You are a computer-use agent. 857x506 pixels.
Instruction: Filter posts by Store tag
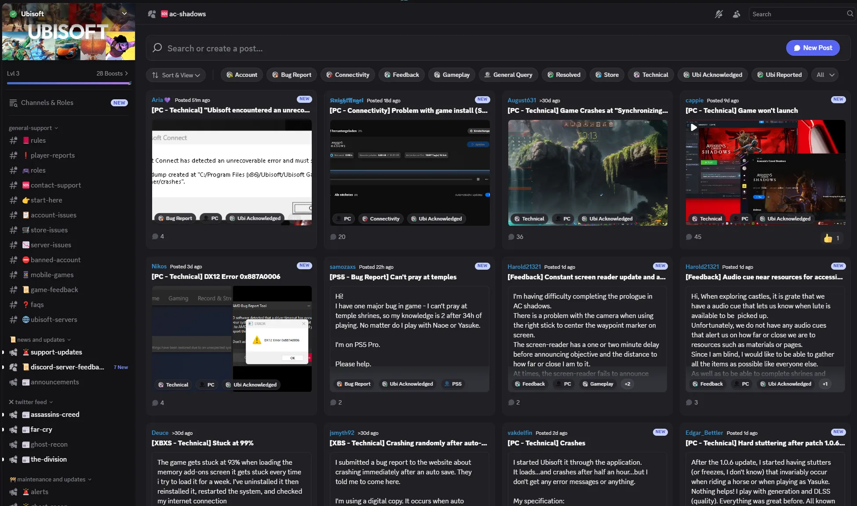pyautogui.click(x=607, y=75)
